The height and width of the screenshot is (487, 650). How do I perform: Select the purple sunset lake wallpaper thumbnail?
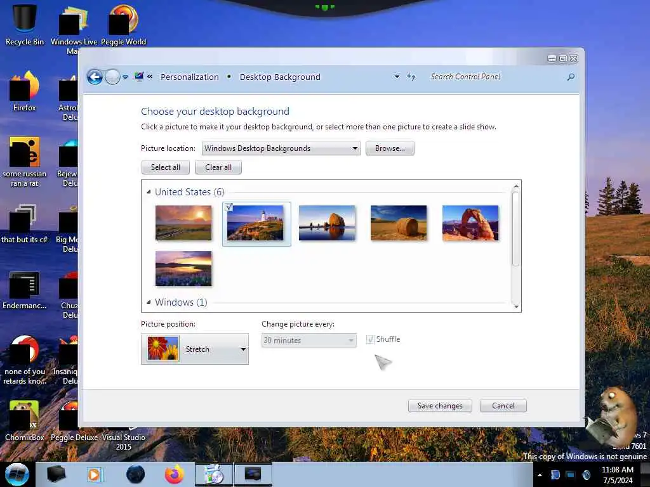tap(183, 268)
